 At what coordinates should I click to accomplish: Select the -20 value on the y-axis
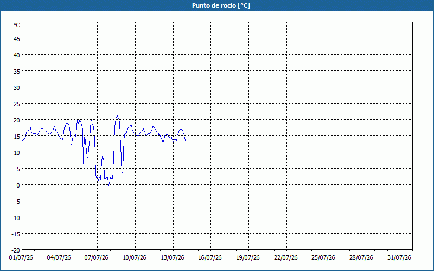[x=16, y=250]
